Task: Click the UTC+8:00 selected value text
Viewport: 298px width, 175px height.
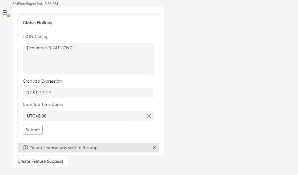Action: (37, 116)
